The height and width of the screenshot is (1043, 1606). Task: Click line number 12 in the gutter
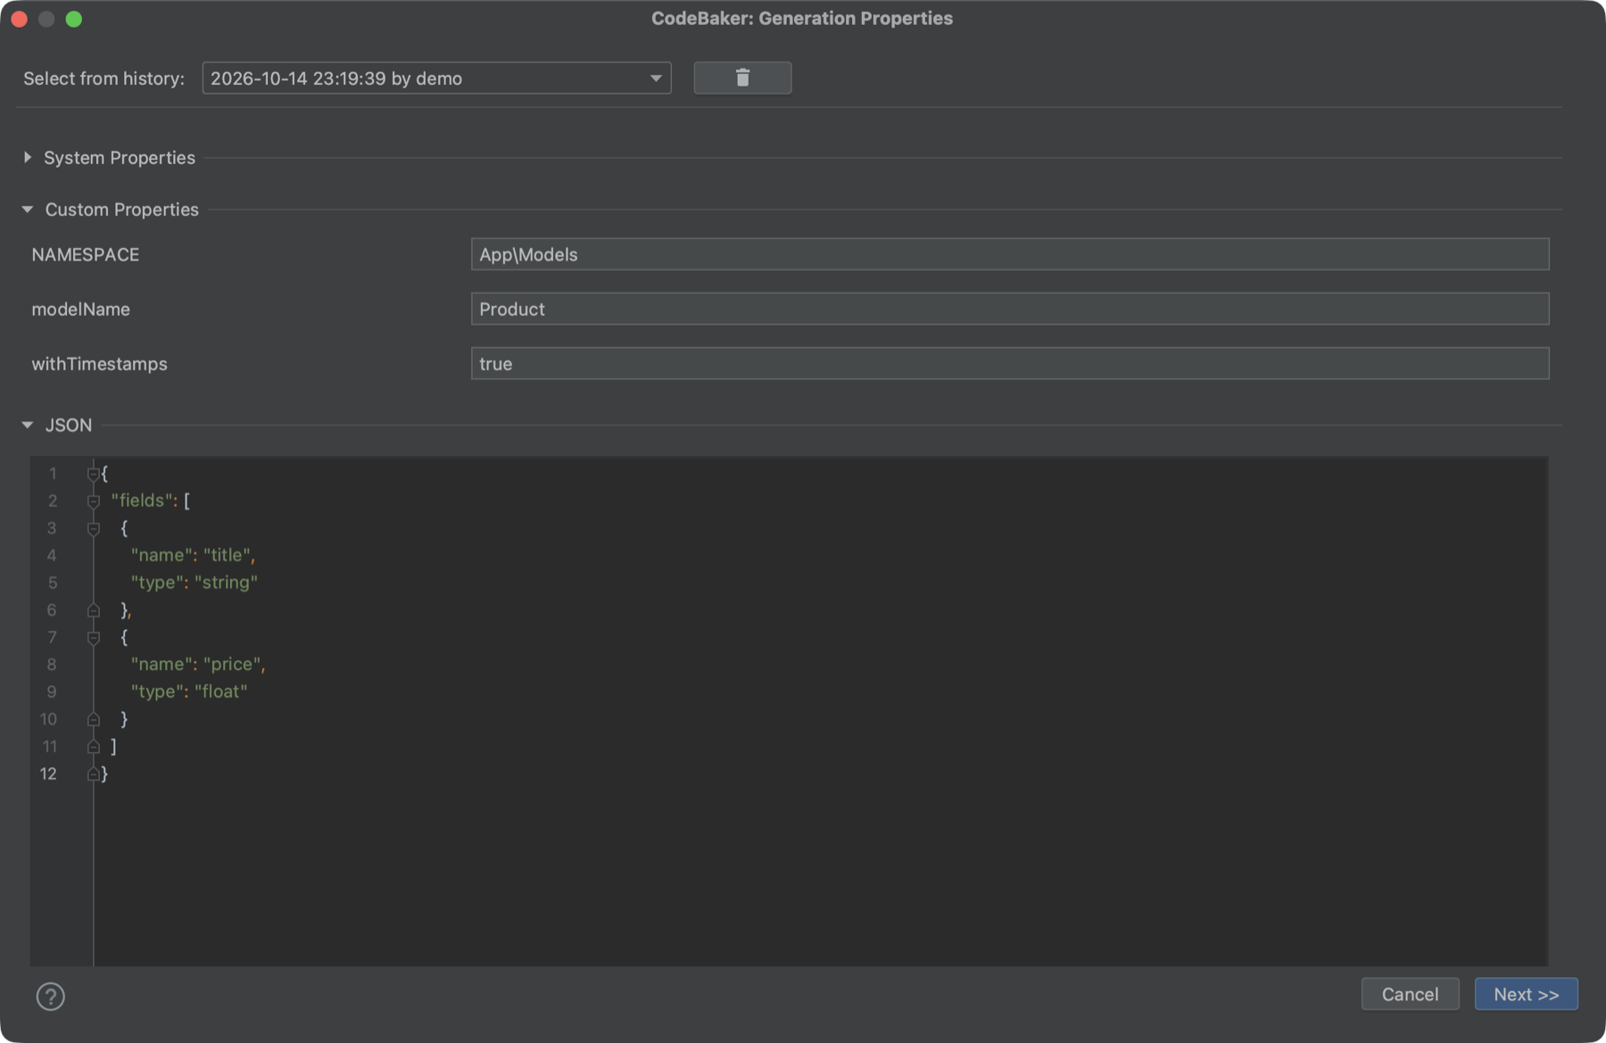48,774
